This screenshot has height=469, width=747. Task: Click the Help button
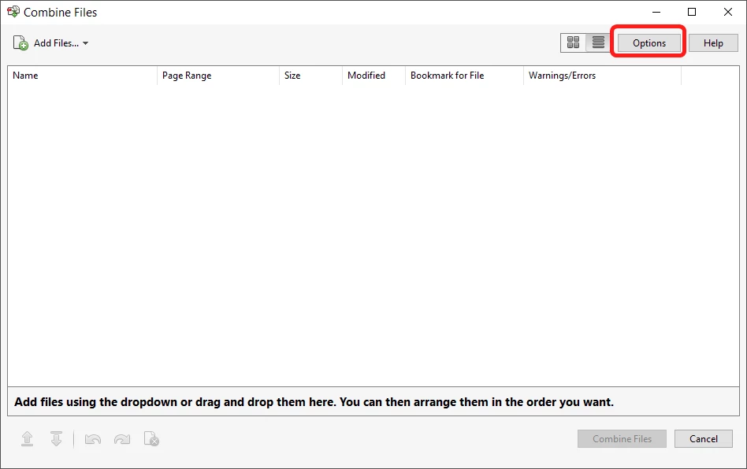[713, 42]
